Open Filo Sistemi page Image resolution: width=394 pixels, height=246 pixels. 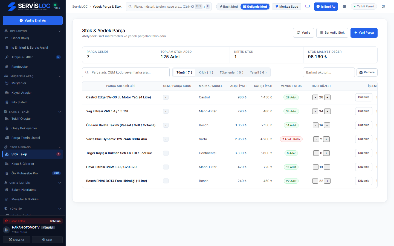[x=33, y=102]
